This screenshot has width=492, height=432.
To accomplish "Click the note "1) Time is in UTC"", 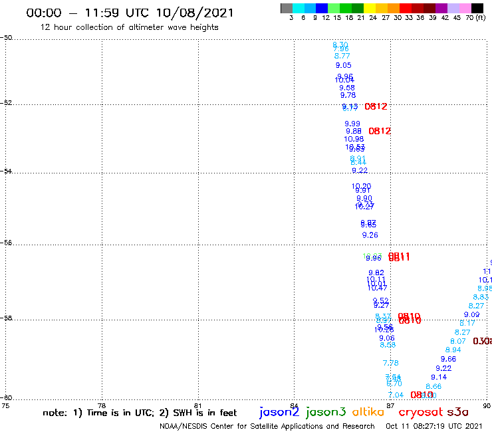I will (x=113, y=413).
